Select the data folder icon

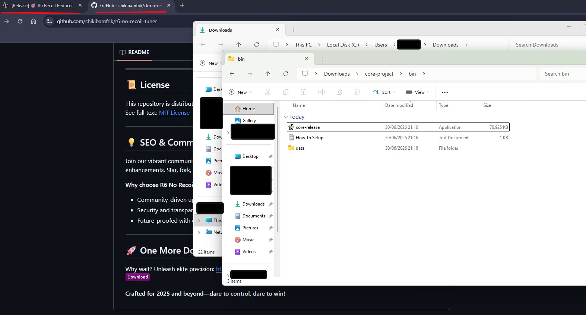[x=291, y=148]
